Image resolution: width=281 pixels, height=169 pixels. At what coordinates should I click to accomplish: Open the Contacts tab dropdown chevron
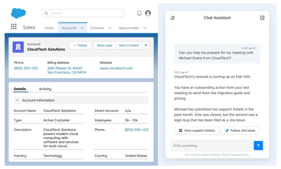[x=110, y=28]
